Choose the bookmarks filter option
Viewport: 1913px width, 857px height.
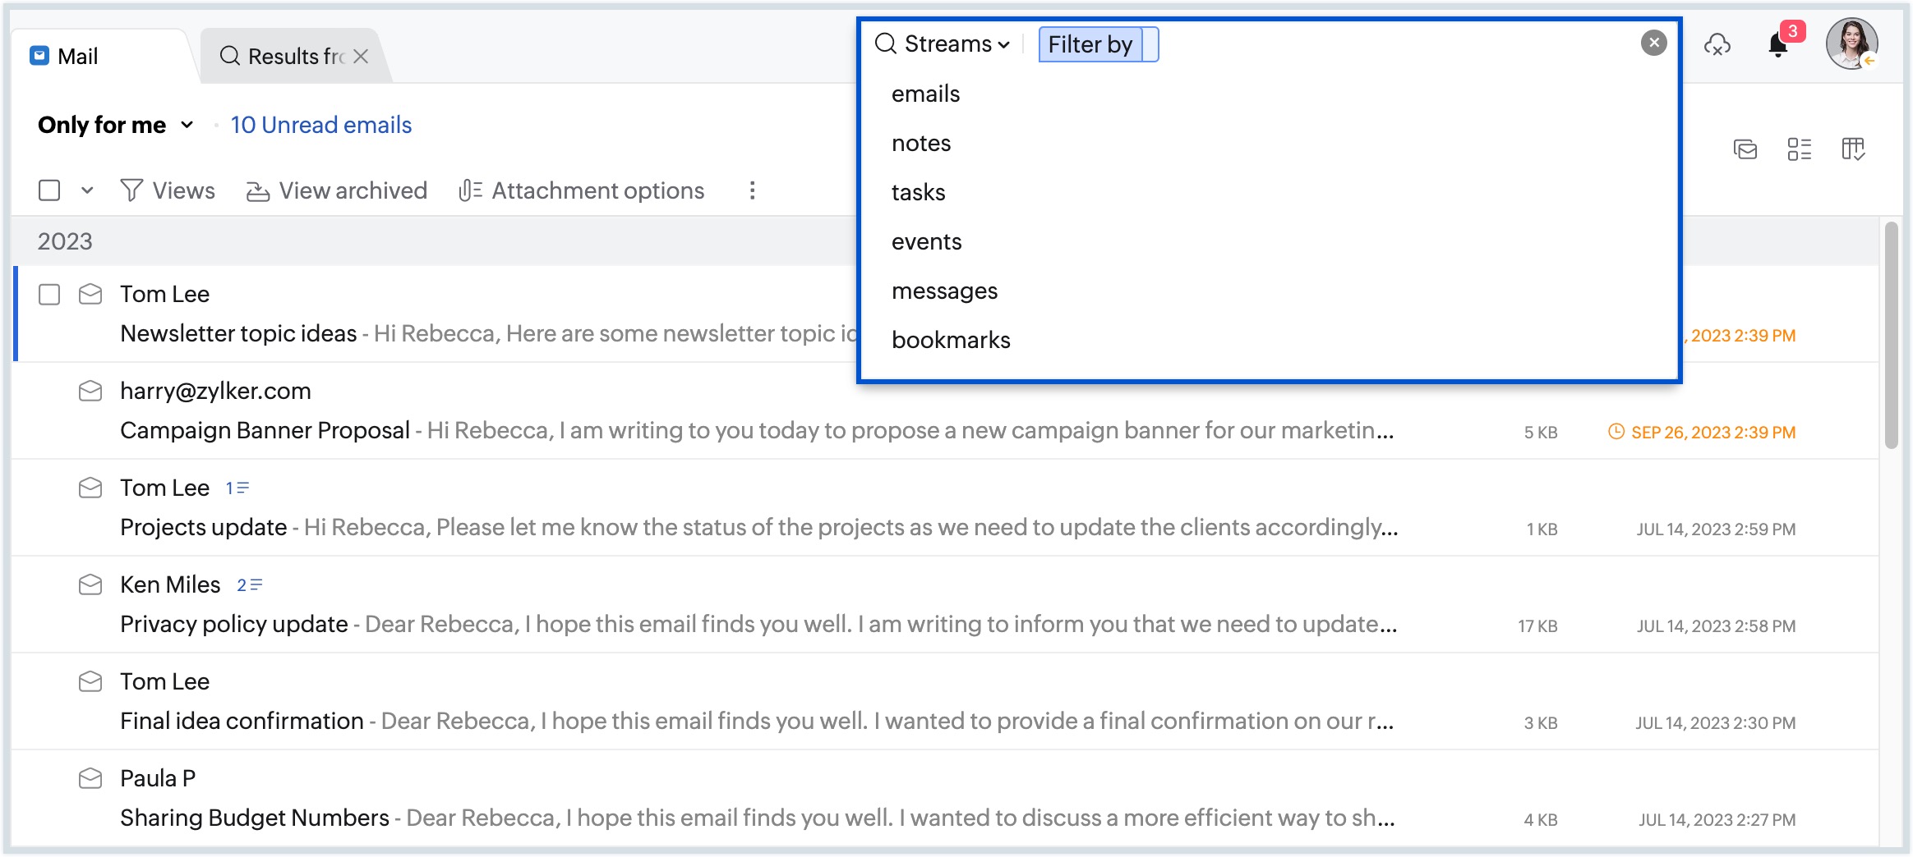coord(951,340)
